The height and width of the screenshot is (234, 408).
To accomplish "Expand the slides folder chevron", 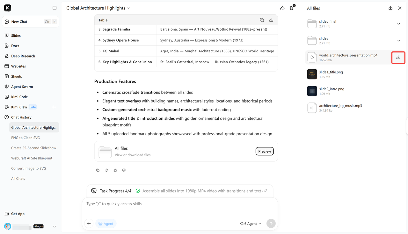I will pyautogui.click(x=398, y=41).
